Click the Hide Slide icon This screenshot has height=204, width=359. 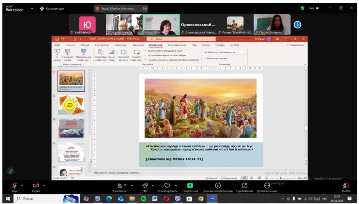click(x=111, y=52)
